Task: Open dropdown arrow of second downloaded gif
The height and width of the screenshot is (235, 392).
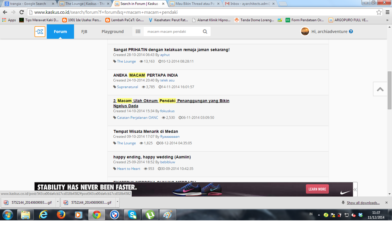Action: (x=118, y=203)
